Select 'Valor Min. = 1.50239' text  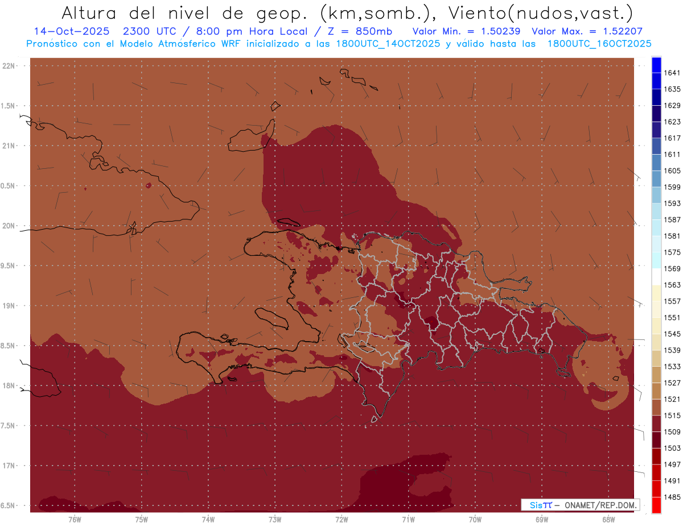468,31
